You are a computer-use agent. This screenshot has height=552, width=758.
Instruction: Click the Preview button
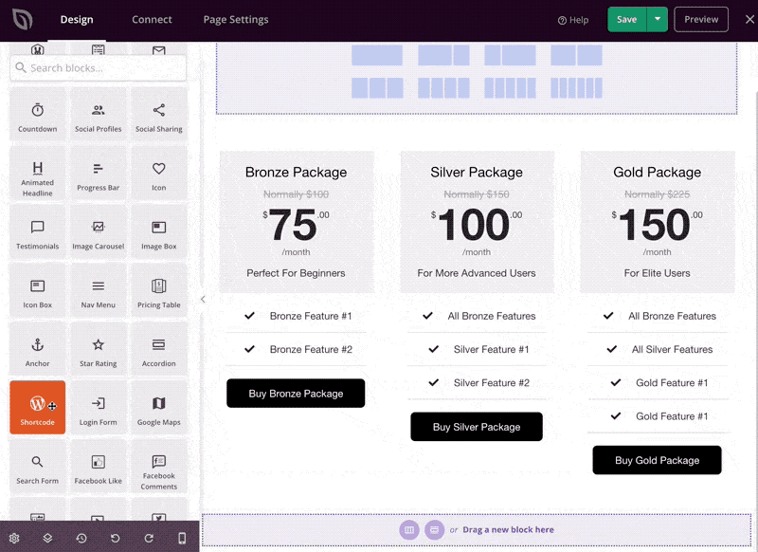701,19
